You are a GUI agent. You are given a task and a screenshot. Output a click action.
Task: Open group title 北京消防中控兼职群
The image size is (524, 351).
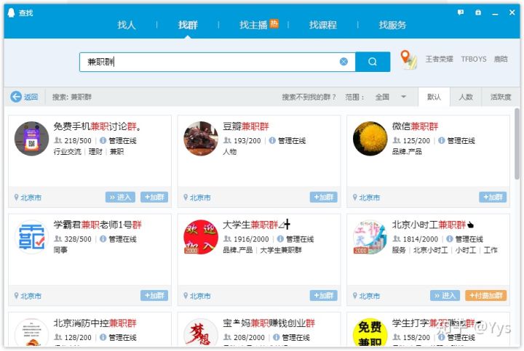click(x=95, y=323)
